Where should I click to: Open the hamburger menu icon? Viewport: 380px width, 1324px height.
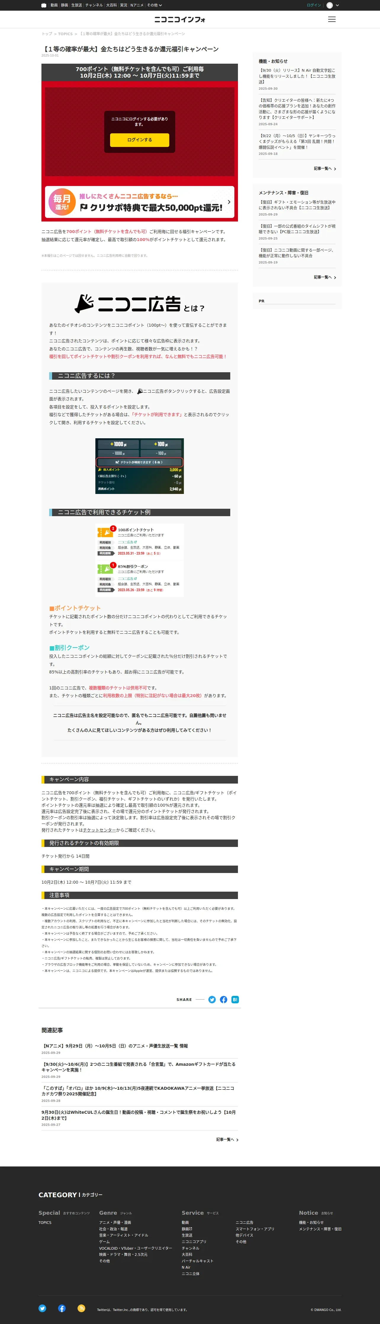click(332, 19)
